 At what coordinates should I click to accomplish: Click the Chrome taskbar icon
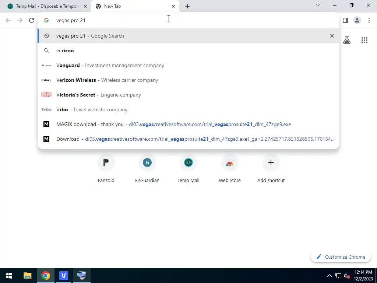(45, 276)
